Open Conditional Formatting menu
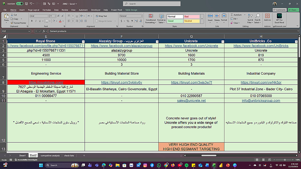Image resolution: width=301 pixels, height=169 pixels. point(151,19)
